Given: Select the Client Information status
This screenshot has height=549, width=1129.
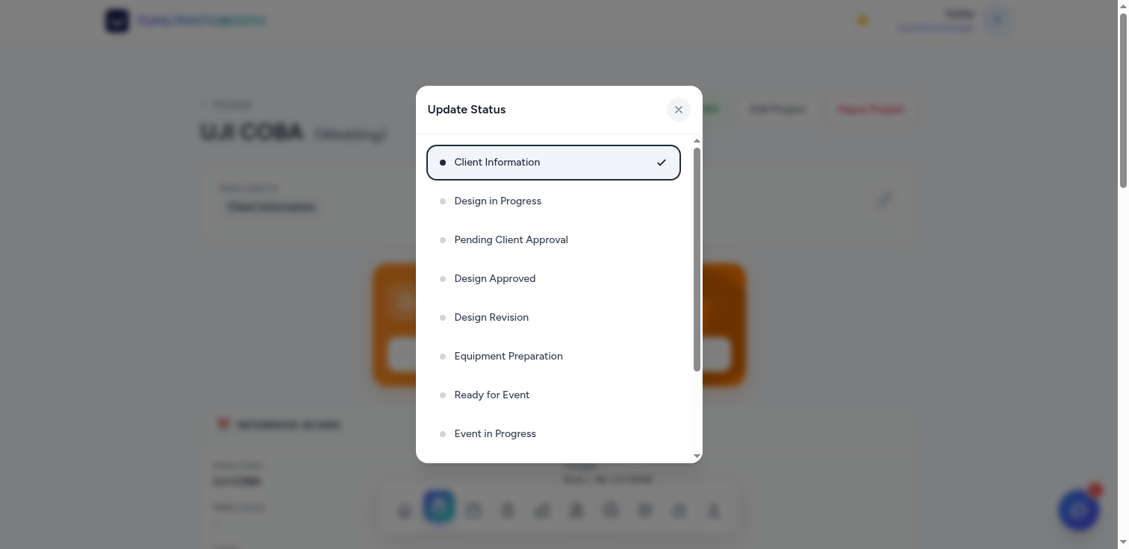Looking at the screenshot, I should tap(553, 163).
